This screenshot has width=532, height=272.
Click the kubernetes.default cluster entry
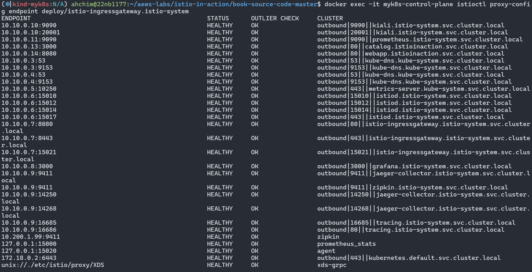point(409,258)
